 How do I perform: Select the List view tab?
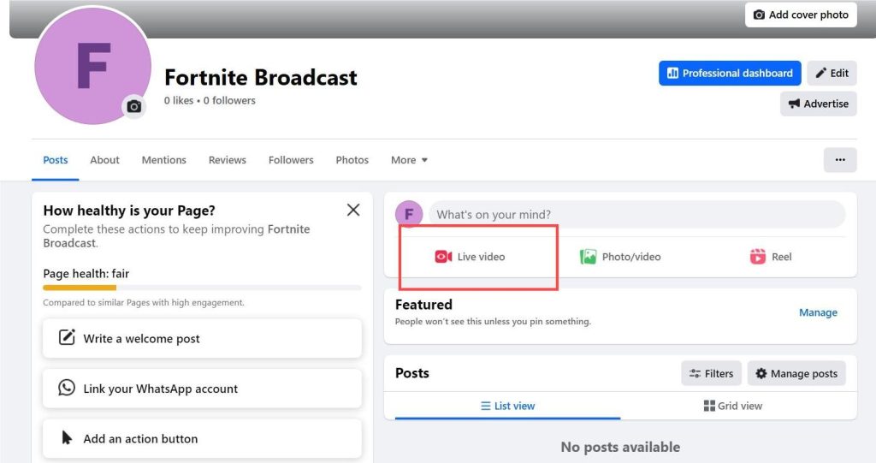pos(507,406)
